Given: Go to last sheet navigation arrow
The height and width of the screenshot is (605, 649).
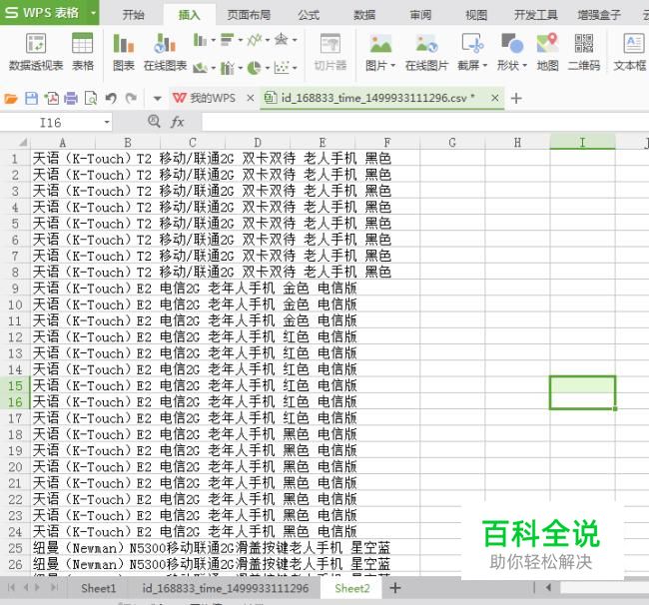Looking at the screenshot, I should (x=54, y=587).
